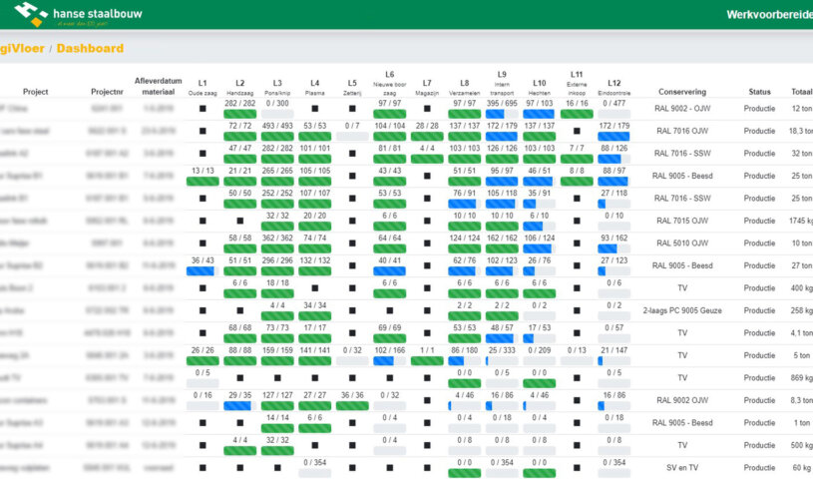813x479 pixels.
Task: Select the L2 Handzaag column header
Action: point(240,87)
